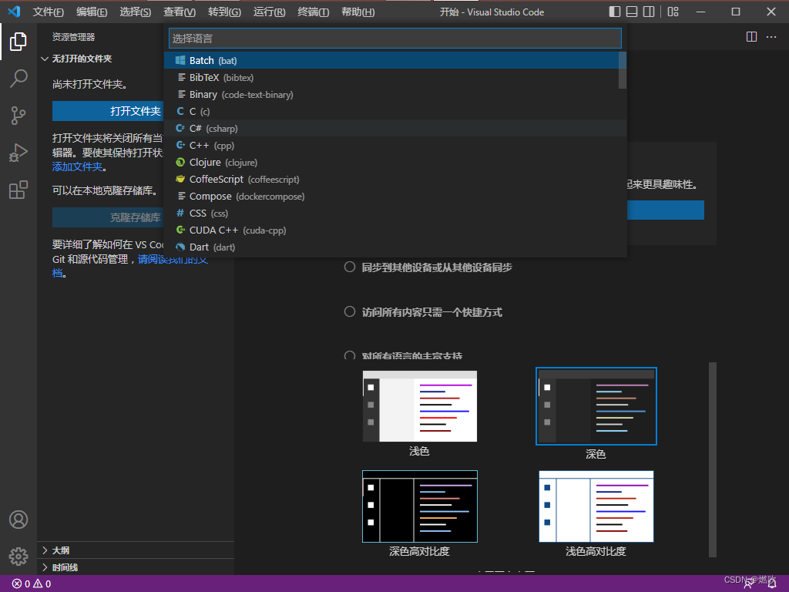Open the 选择(S) menu
This screenshot has height=592, width=789.
136,12
